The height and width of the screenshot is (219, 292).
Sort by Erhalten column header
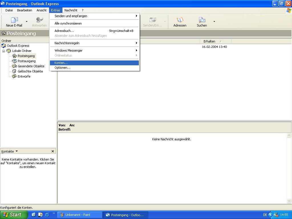[216, 41]
